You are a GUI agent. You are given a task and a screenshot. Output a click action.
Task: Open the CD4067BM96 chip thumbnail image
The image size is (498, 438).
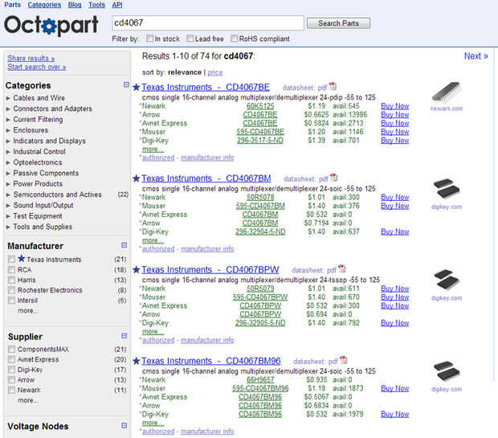447,371
